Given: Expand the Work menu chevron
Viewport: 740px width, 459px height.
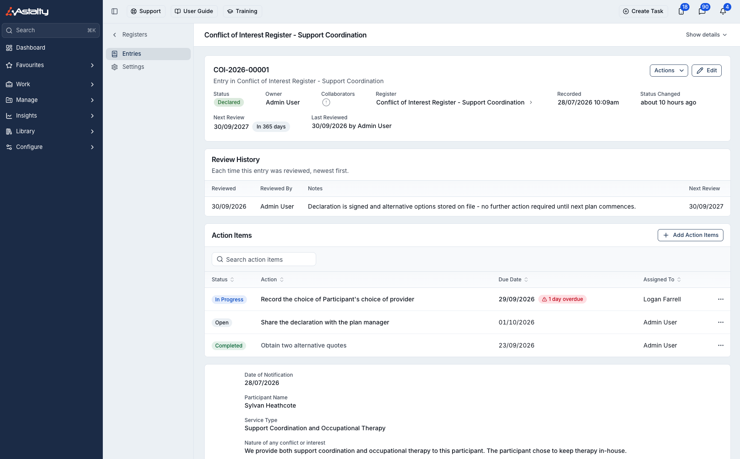Looking at the screenshot, I should [x=92, y=84].
